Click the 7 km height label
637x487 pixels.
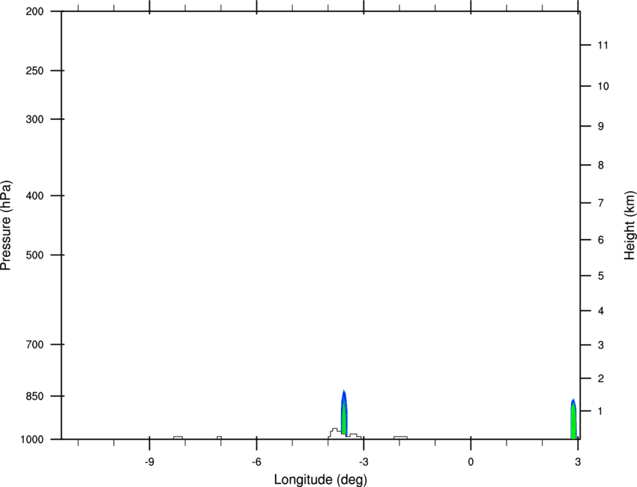click(601, 203)
